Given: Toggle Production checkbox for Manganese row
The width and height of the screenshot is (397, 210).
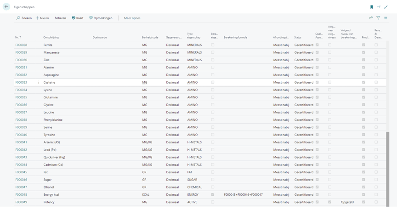Looking at the screenshot, I should coord(363,52).
